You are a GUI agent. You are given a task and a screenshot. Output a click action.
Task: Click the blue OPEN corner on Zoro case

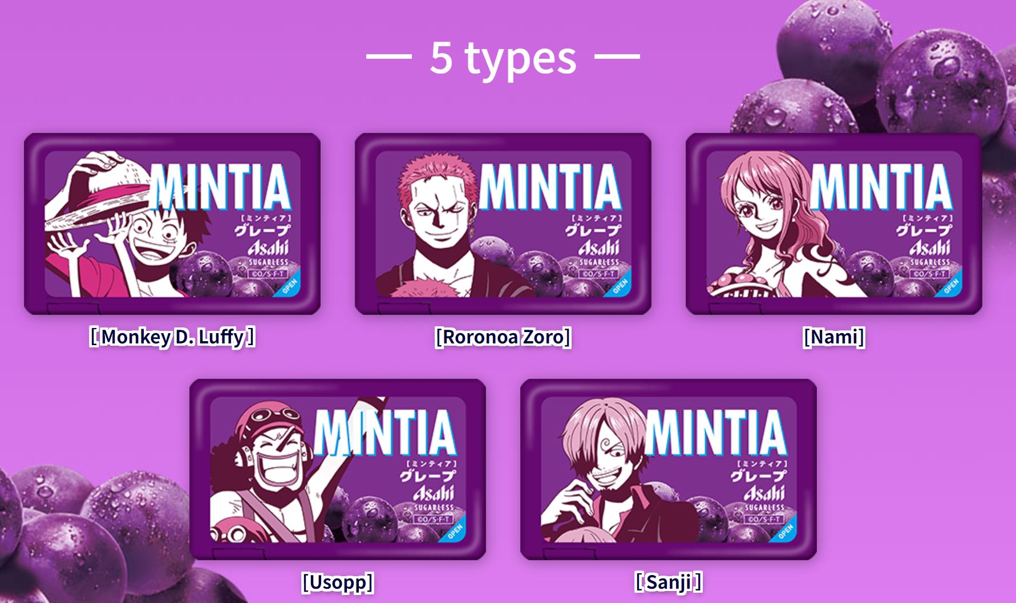[621, 286]
